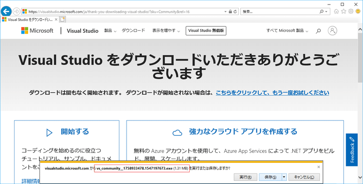Image resolution: width=363 pixels, height=184 pixels.
Task: Refresh the page with the reload icon
Action: (235, 12)
